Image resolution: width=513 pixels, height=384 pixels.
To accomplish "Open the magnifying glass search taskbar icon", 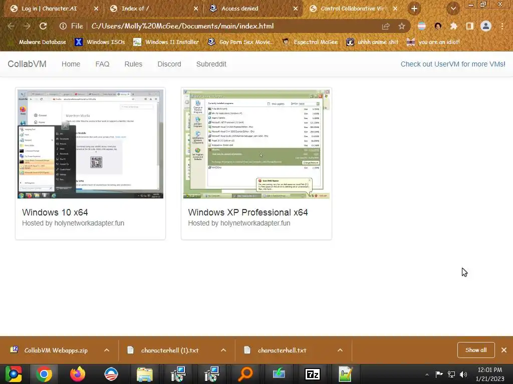I will pyautogui.click(x=245, y=374).
